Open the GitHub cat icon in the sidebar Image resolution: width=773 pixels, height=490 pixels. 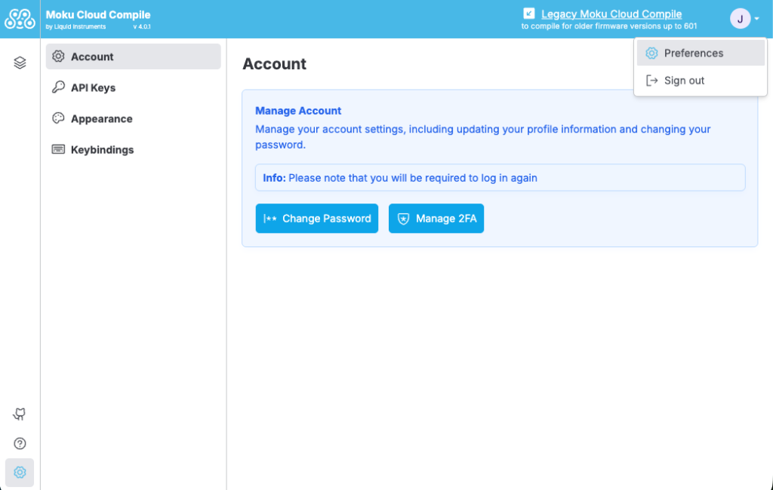(x=20, y=414)
